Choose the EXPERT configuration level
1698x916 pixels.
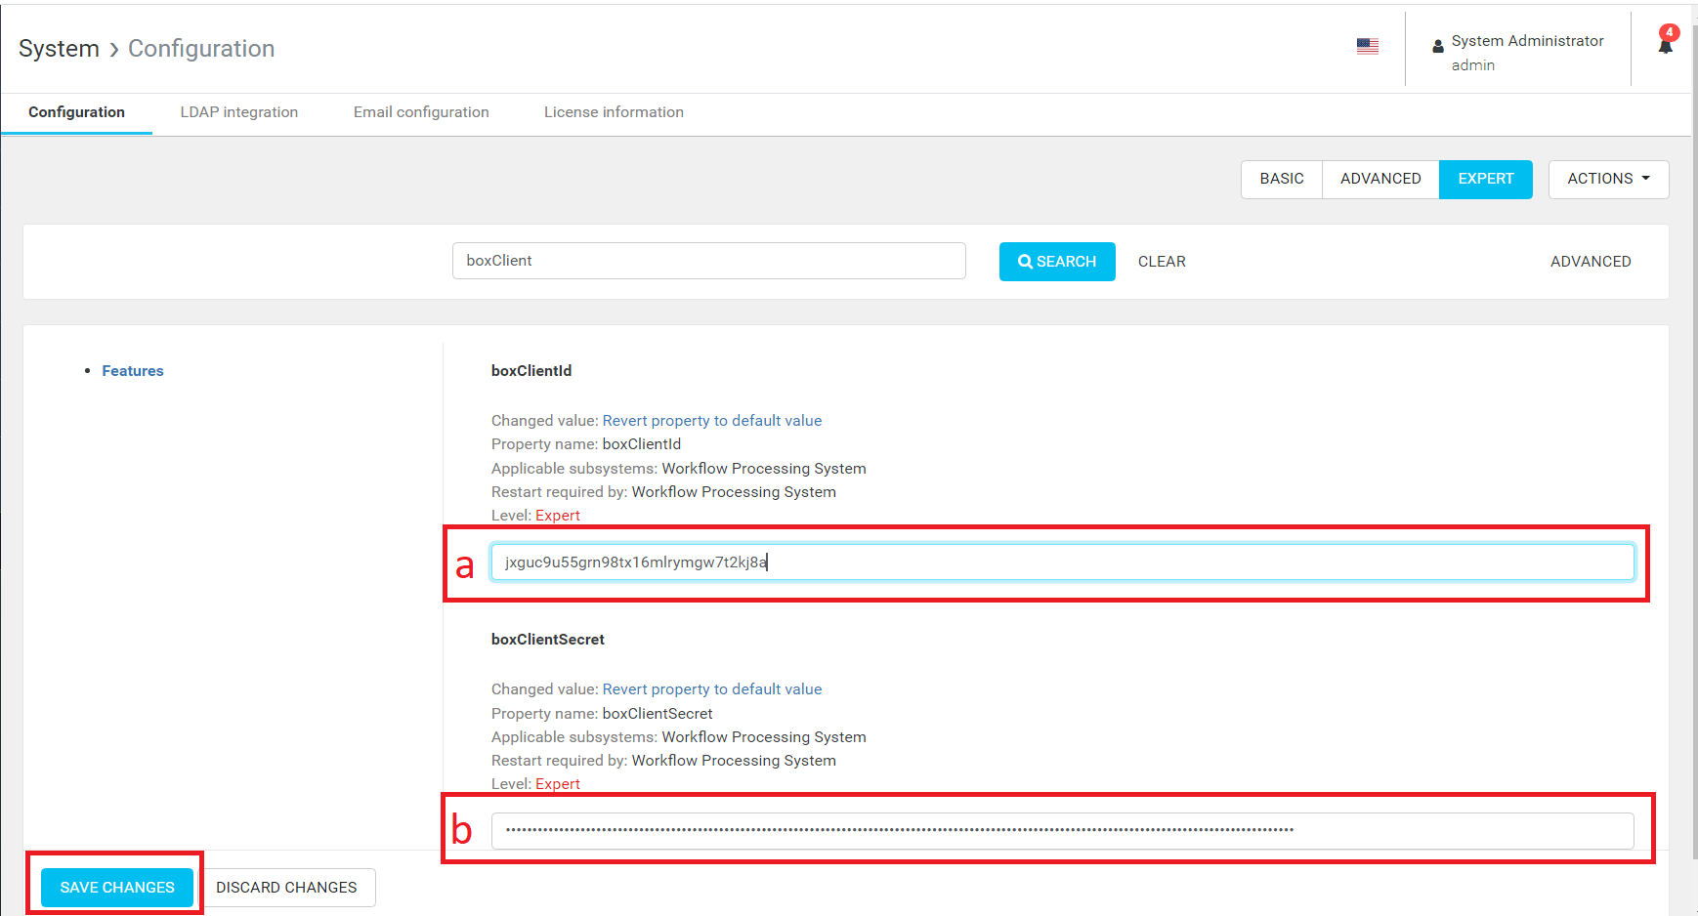coord(1485,179)
